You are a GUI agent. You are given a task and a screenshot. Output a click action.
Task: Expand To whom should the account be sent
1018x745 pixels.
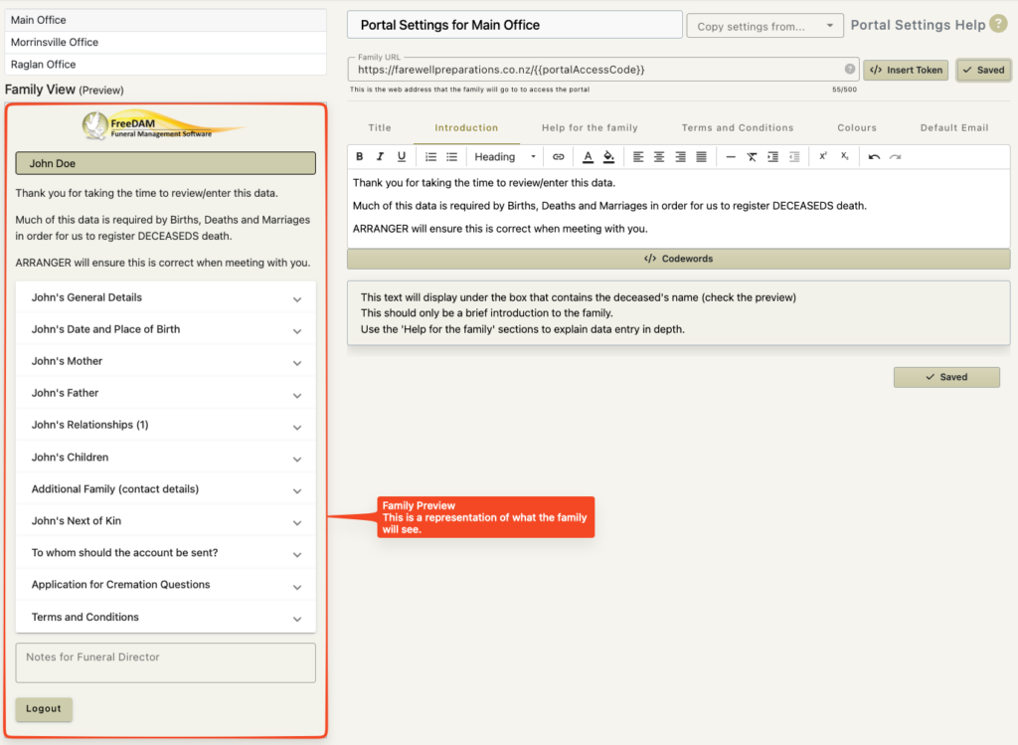pyautogui.click(x=166, y=553)
